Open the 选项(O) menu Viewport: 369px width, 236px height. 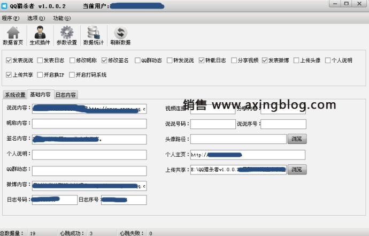pyautogui.click(x=36, y=18)
